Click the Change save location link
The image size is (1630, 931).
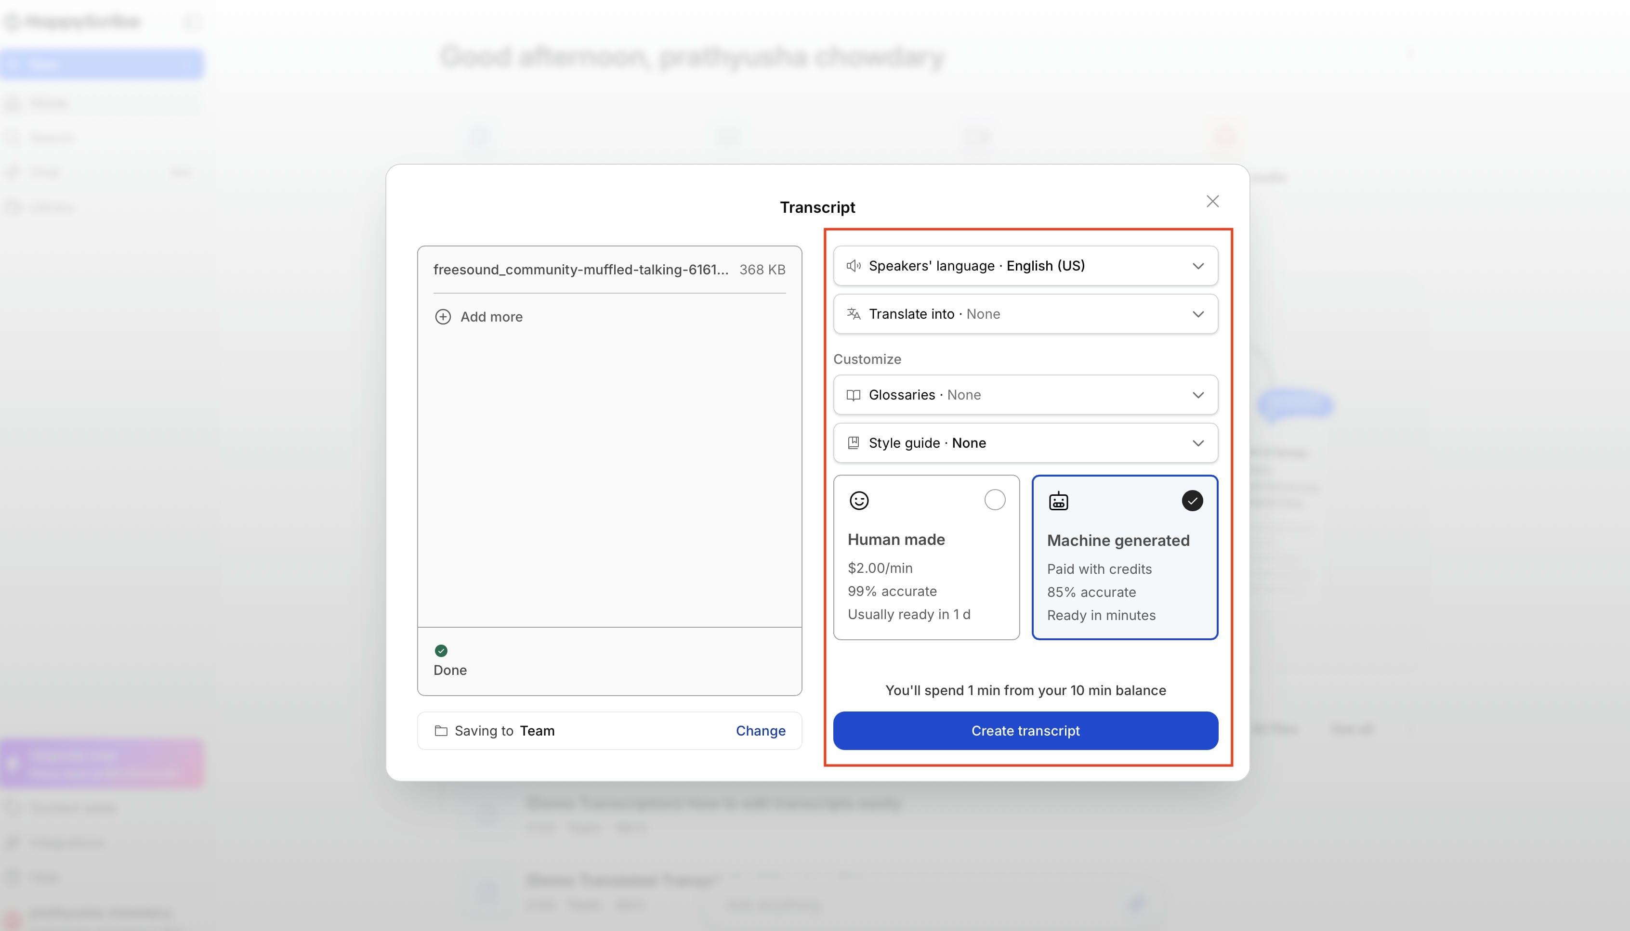pos(761,731)
